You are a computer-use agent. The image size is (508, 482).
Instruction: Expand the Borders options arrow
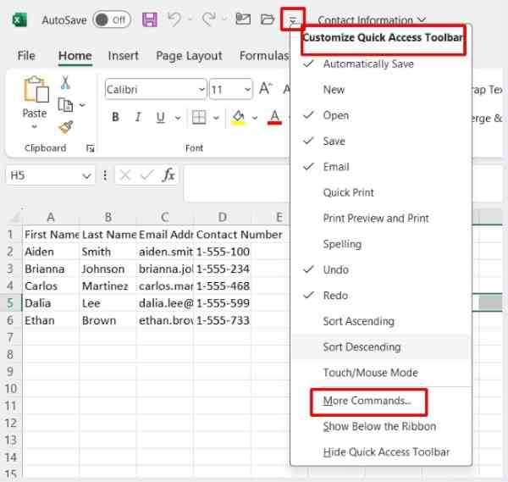click(217, 118)
